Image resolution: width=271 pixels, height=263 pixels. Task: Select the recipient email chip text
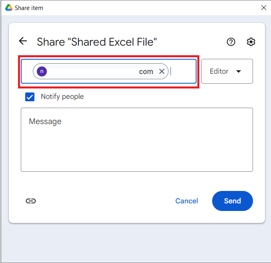coord(100,71)
